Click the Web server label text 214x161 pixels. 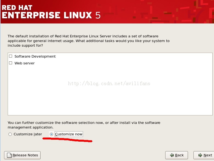tap(25, 63)
